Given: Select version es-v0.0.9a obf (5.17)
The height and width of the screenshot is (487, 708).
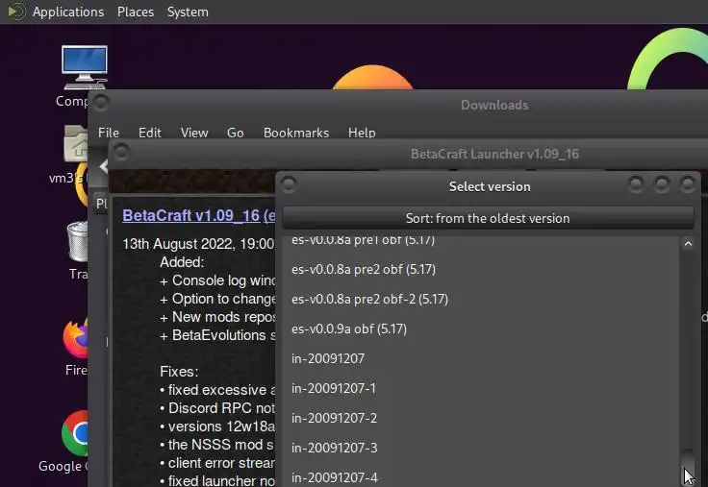Looking at the screenshot, I should (480, 329).
